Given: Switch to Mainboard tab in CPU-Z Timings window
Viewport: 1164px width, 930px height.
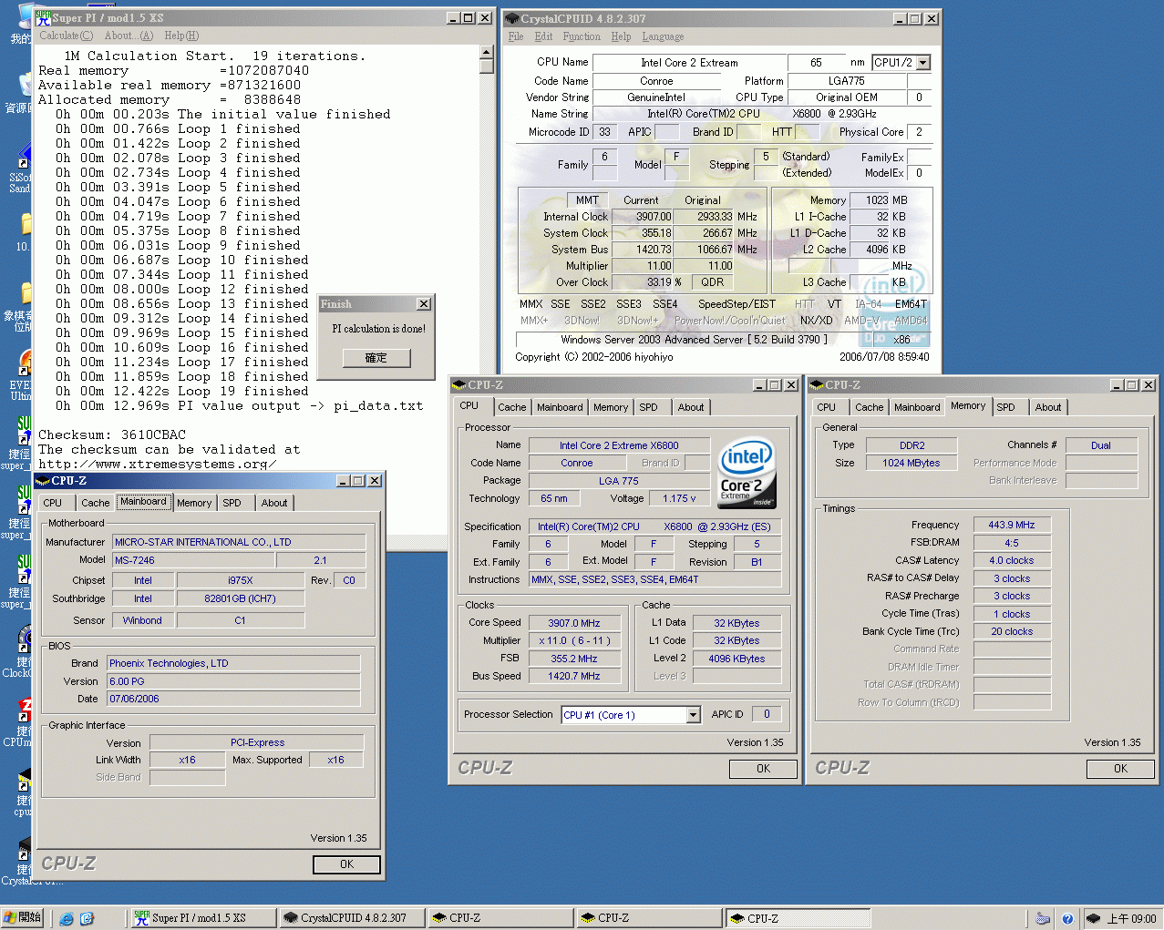Looking at the screenshot, I should click(x=917, y=407).
